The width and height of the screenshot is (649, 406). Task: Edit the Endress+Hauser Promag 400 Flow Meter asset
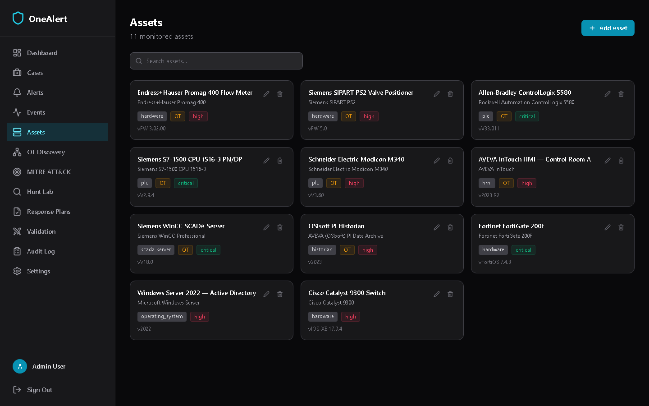[266, 94]
